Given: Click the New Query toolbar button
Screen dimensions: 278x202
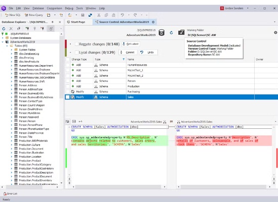Looking at the screenshot, I should pos(34,15).
